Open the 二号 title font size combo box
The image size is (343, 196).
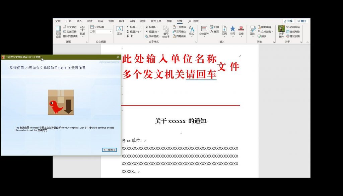pyautogui.click(x=104, y=32)
